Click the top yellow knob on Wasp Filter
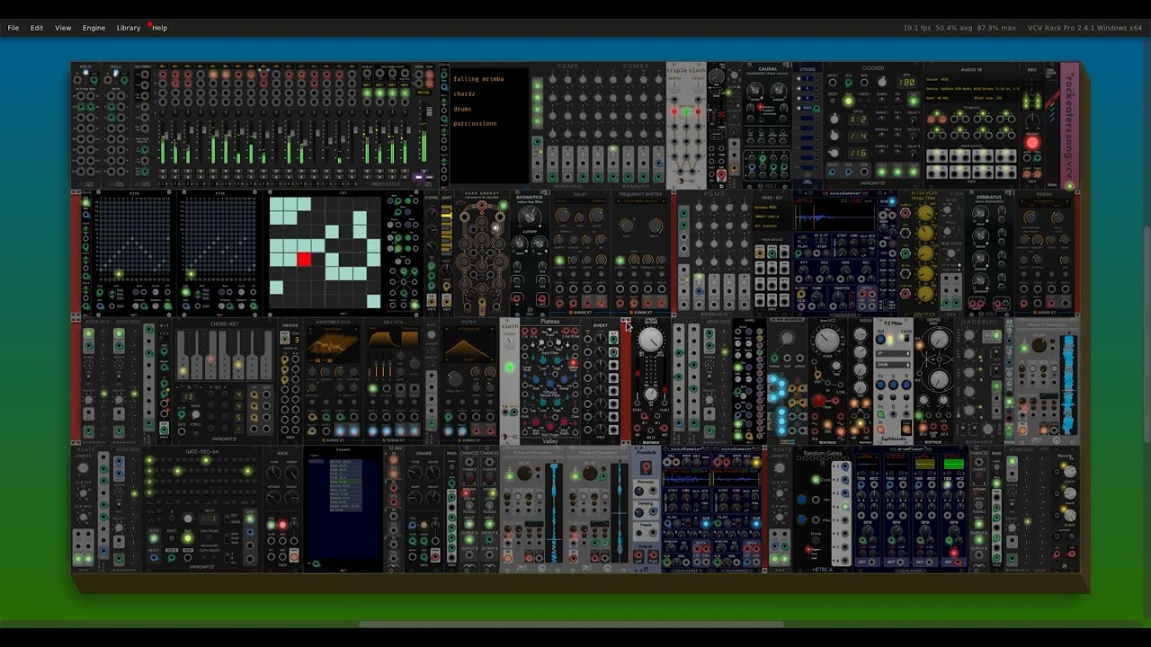This screenshot has width=1151, height=647. point(925,213)
